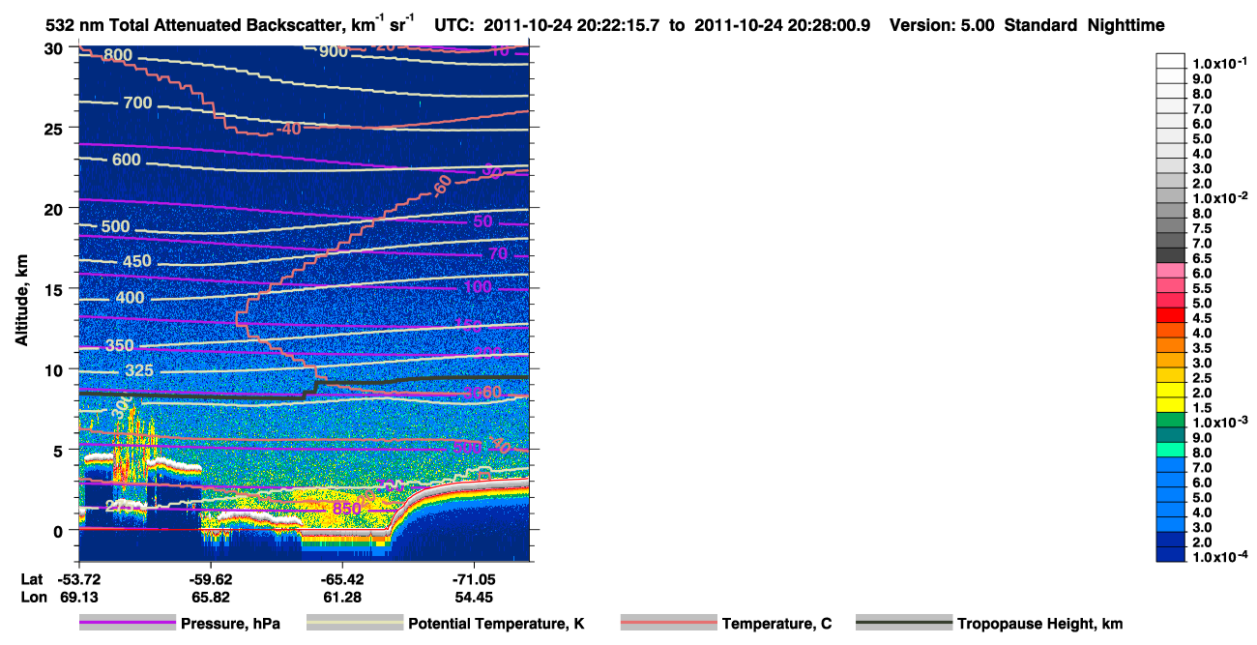Click the 'Lon' row label

coord(34,597)
